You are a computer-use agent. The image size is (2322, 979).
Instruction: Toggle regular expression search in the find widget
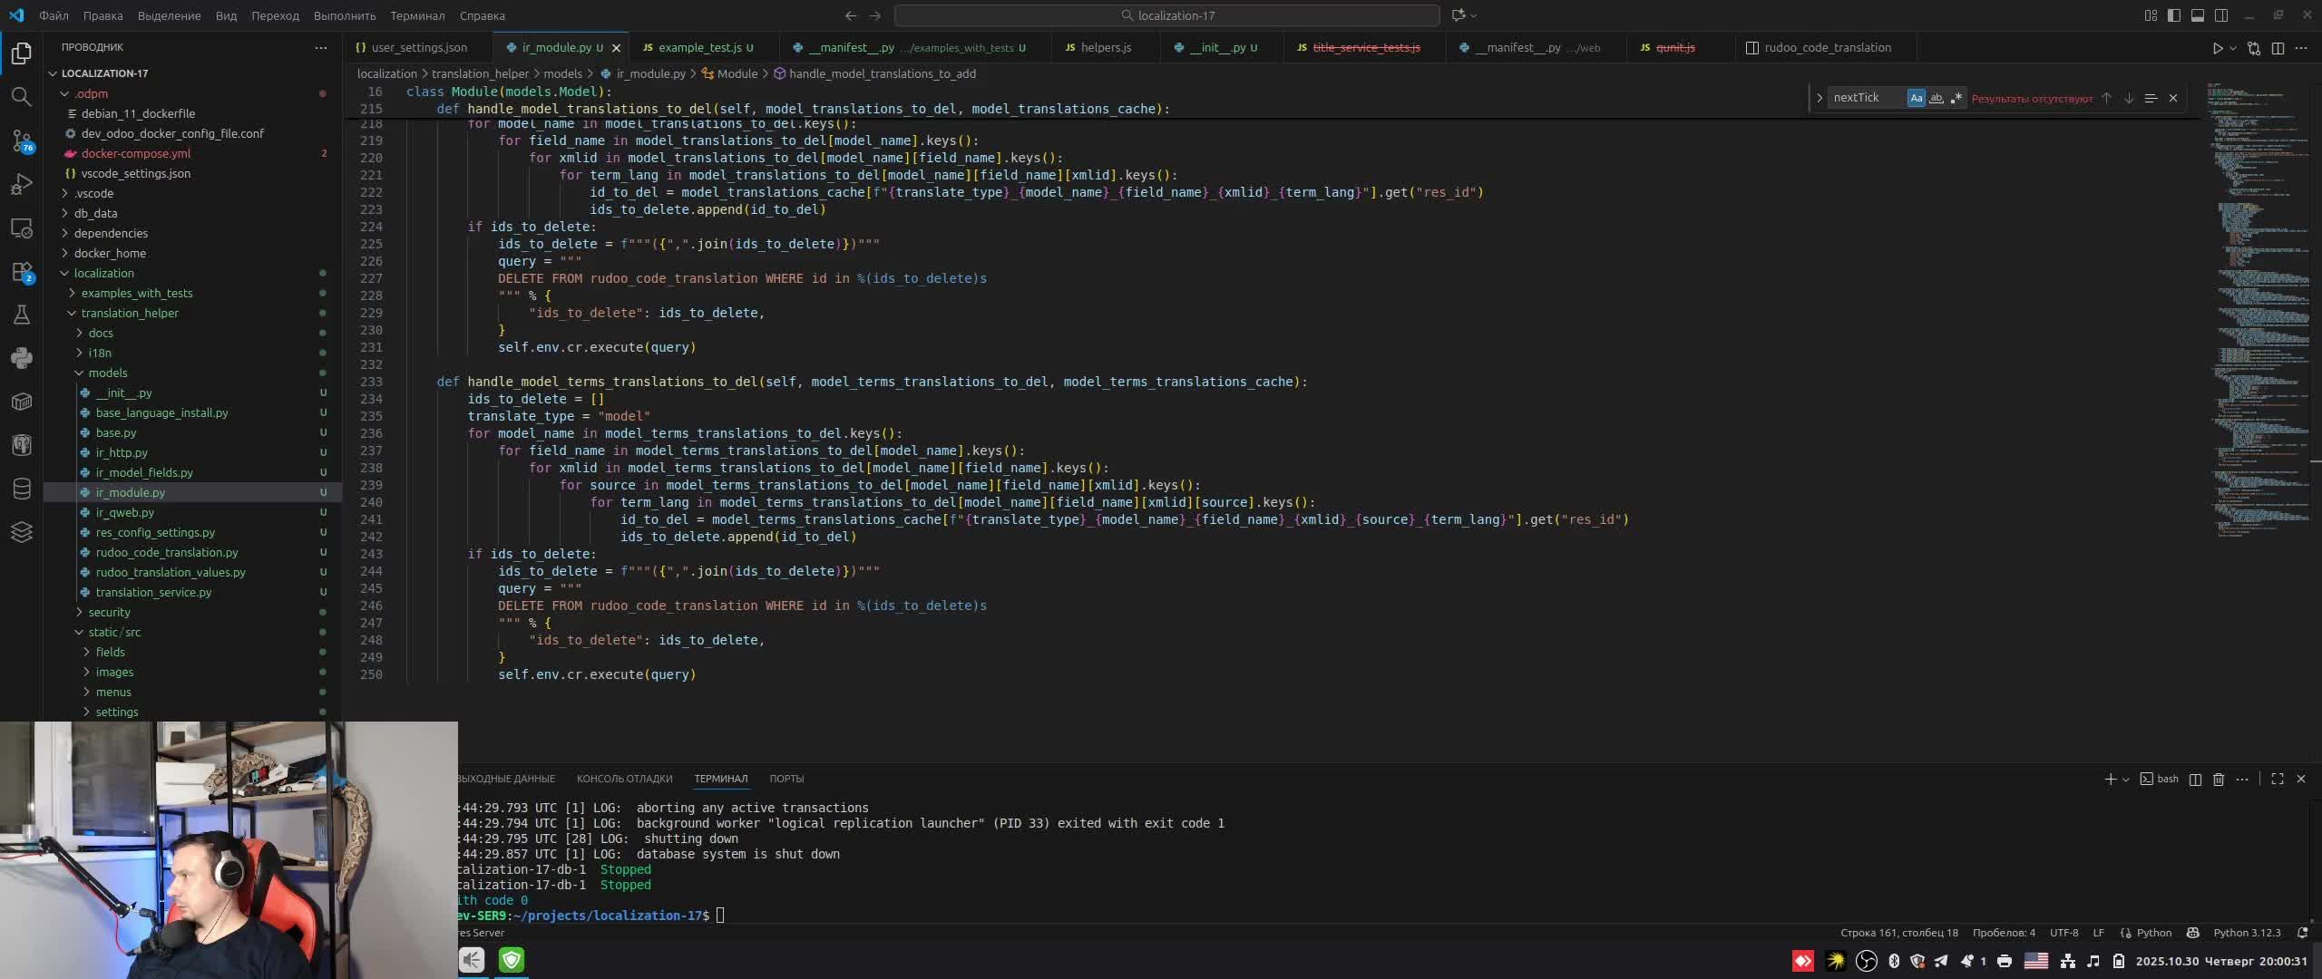coord(1956,98)
